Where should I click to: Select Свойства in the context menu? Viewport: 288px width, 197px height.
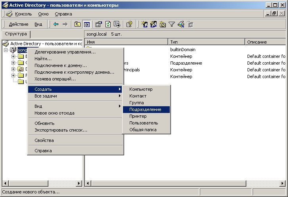coord(75,140)
